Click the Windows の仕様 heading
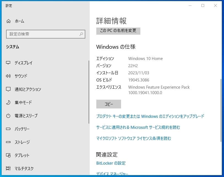The image size is (224, 177). (116, 47)
